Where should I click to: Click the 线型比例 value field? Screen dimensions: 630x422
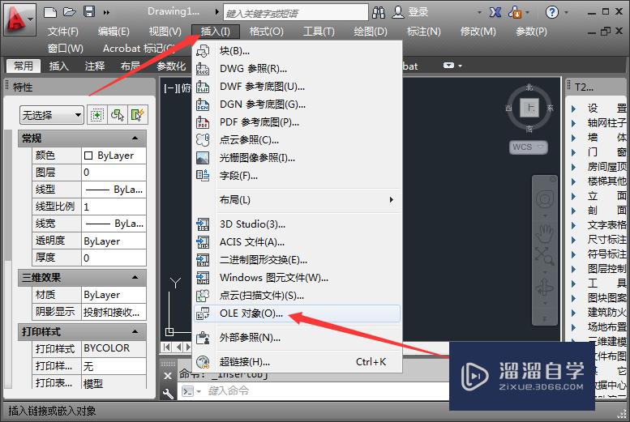tap(114, 207)
